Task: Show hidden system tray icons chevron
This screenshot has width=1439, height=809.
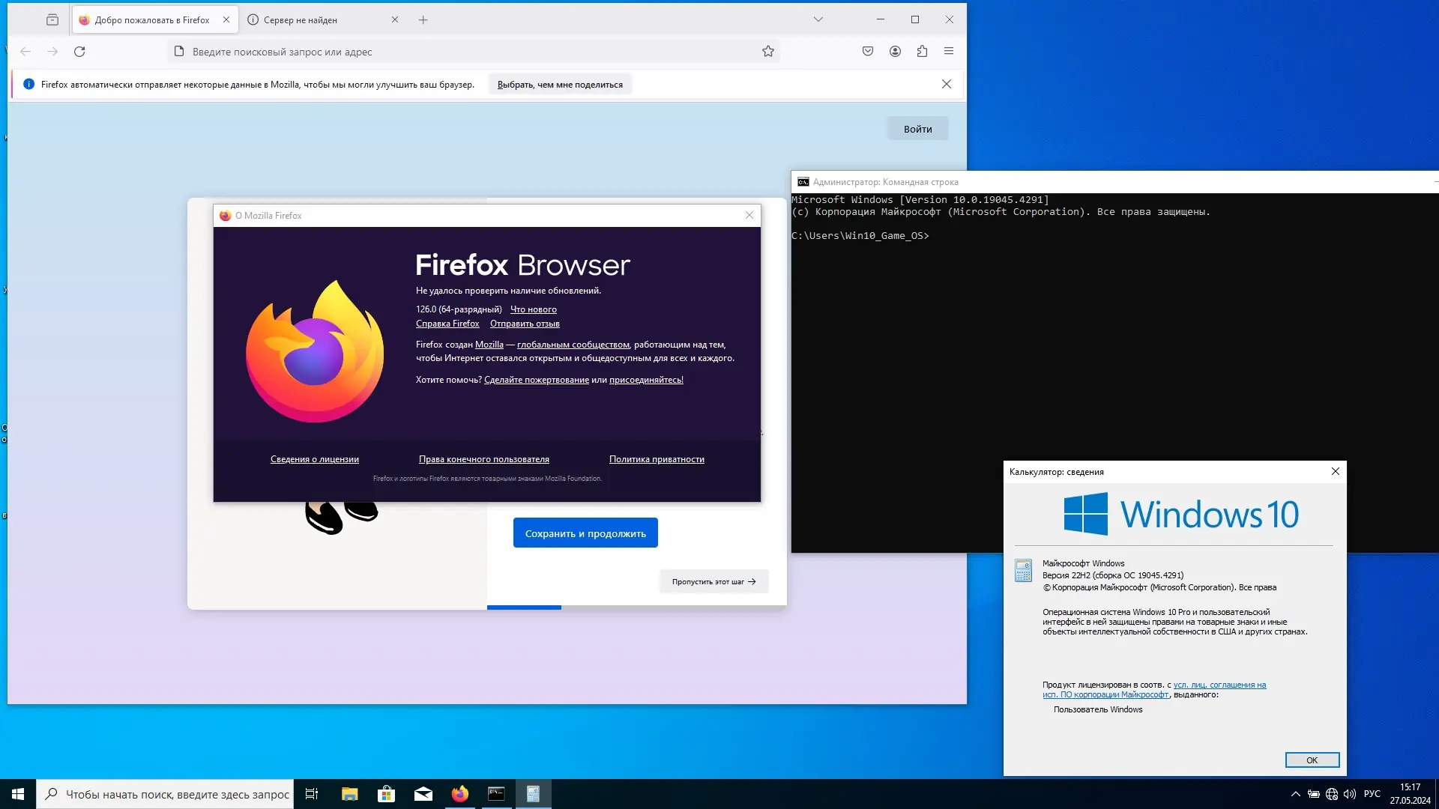Action: click(1295, 794)
